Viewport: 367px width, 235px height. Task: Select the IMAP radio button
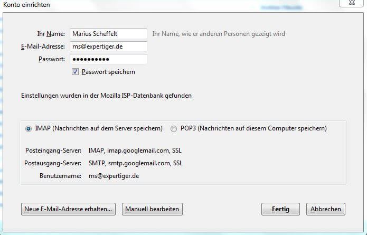click(x=29, y=129)
